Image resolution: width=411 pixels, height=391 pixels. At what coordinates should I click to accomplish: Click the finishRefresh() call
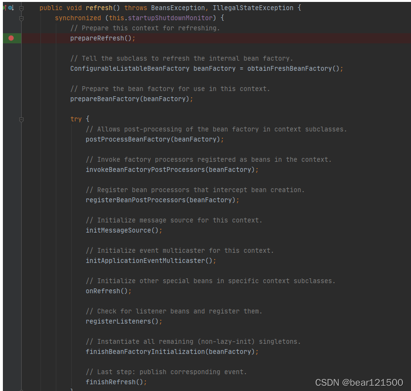(114, 382)
